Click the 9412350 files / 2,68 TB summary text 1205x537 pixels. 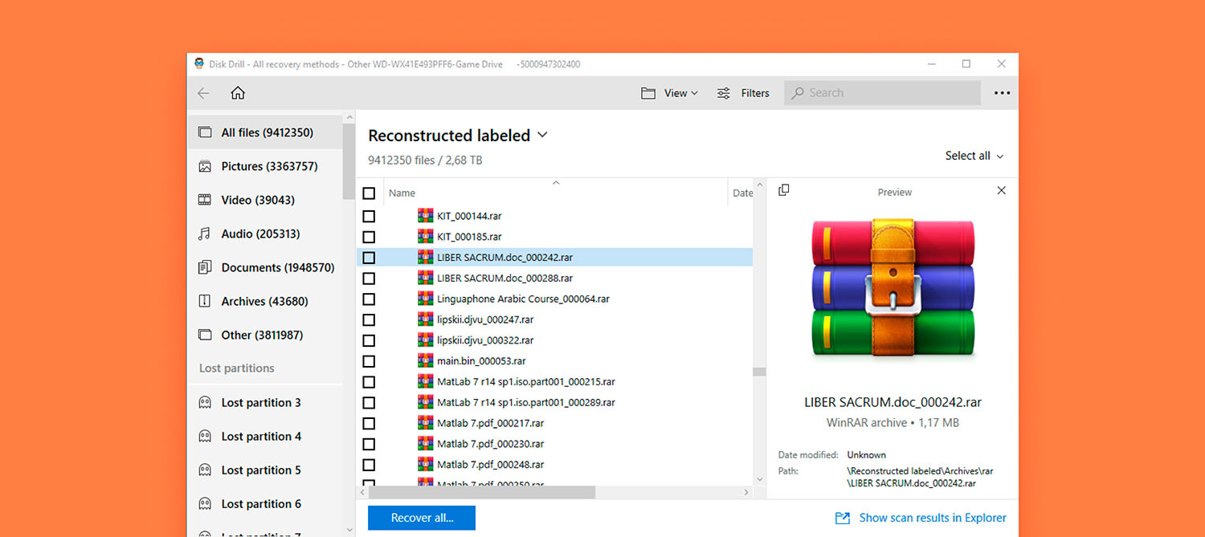(425, 161)
